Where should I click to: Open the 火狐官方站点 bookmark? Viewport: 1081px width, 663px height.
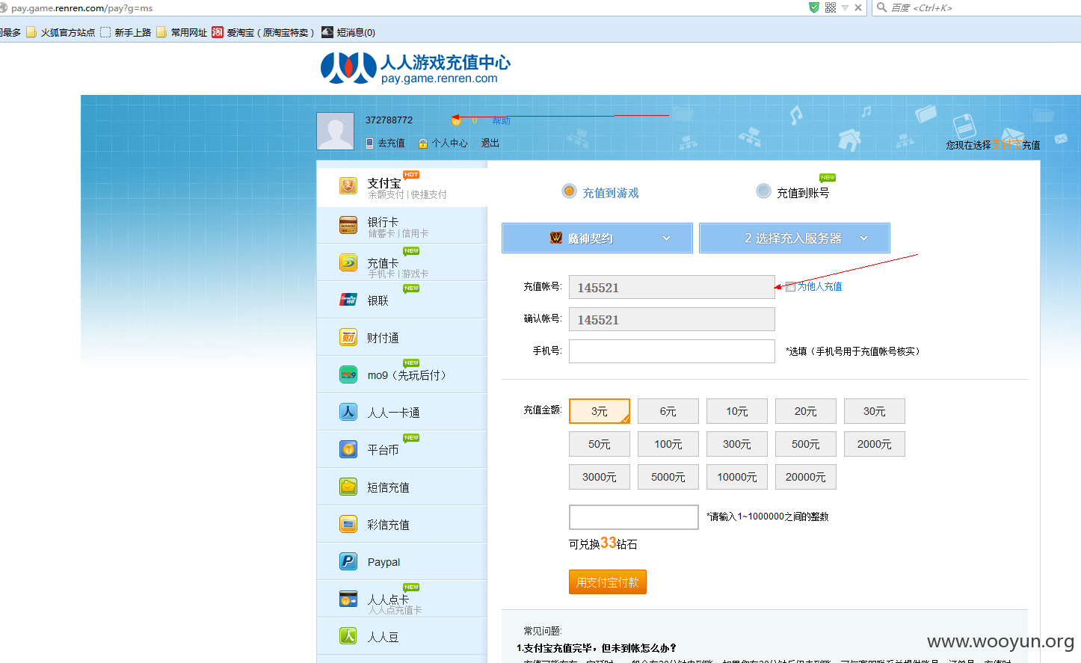tap(61, 32)
